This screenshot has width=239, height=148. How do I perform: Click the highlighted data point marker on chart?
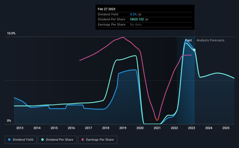[x=194, y=50]
